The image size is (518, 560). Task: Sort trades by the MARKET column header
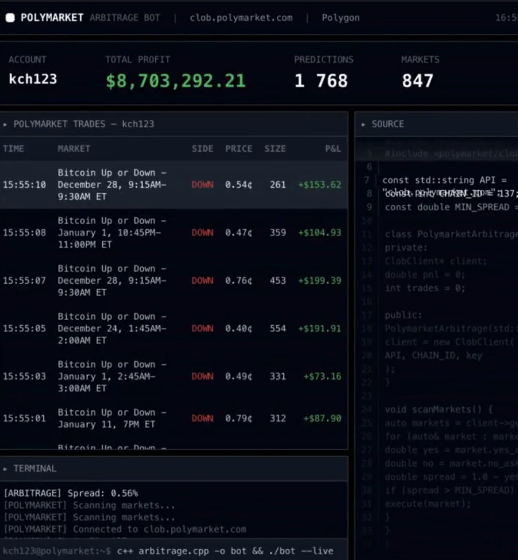click(74, 148)
